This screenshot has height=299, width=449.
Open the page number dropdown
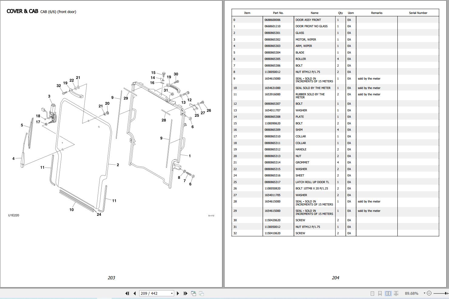coord(172,293)
